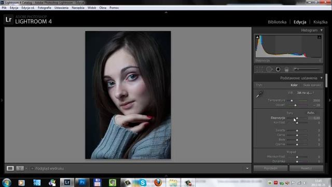
Task: Switch to the Biblioteka module
Action: pos(277,22)
